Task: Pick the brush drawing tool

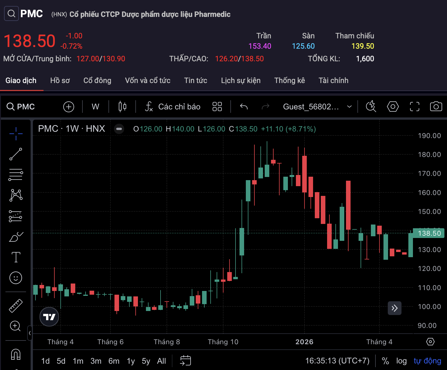Action: tap(16, 237)
